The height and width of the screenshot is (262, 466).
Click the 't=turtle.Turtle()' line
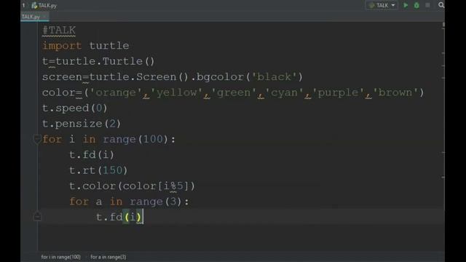(98, 61)
